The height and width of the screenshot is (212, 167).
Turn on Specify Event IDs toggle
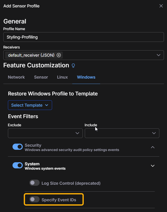coord(34,199)
